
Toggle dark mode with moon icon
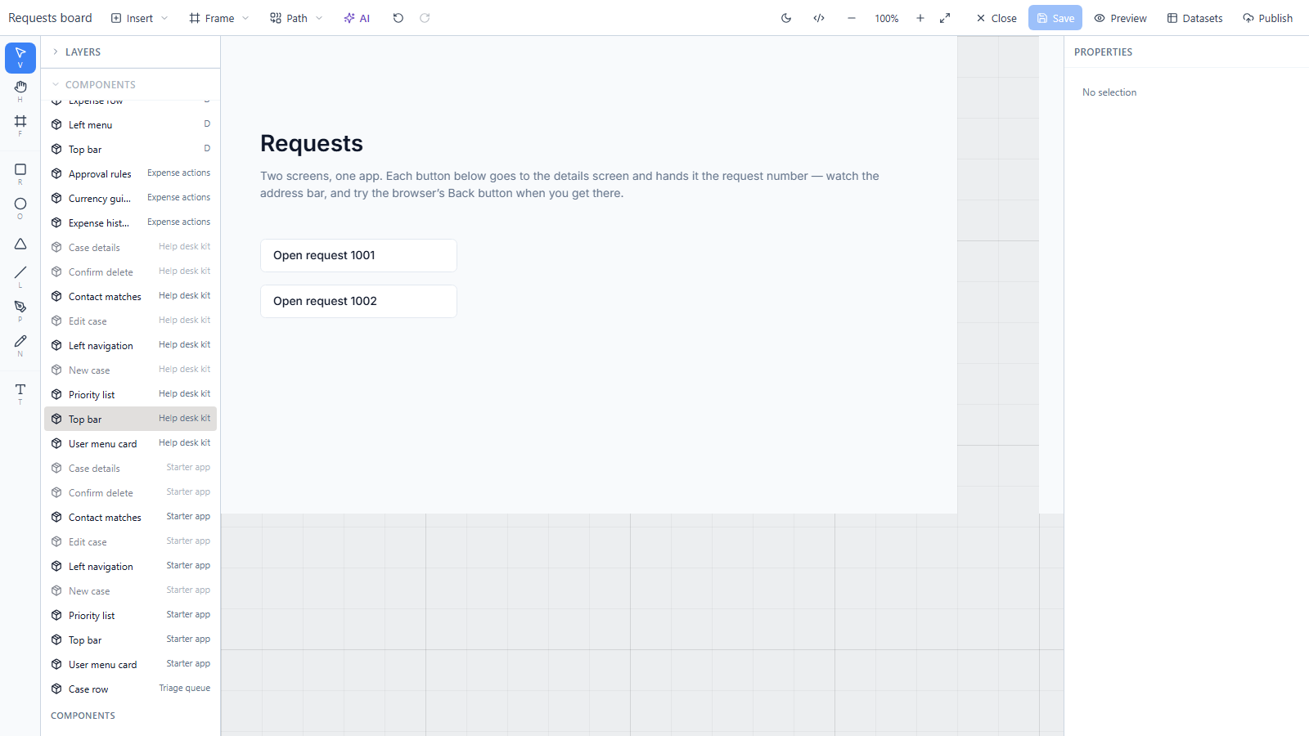pyautogui.click(x=786, y=18)
